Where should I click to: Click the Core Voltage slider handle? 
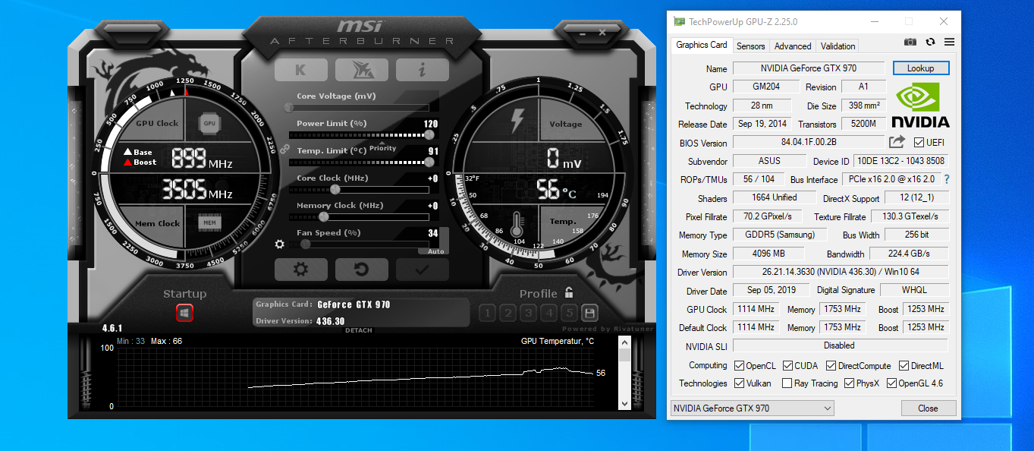pyautogui.click(x=288, y=107)
